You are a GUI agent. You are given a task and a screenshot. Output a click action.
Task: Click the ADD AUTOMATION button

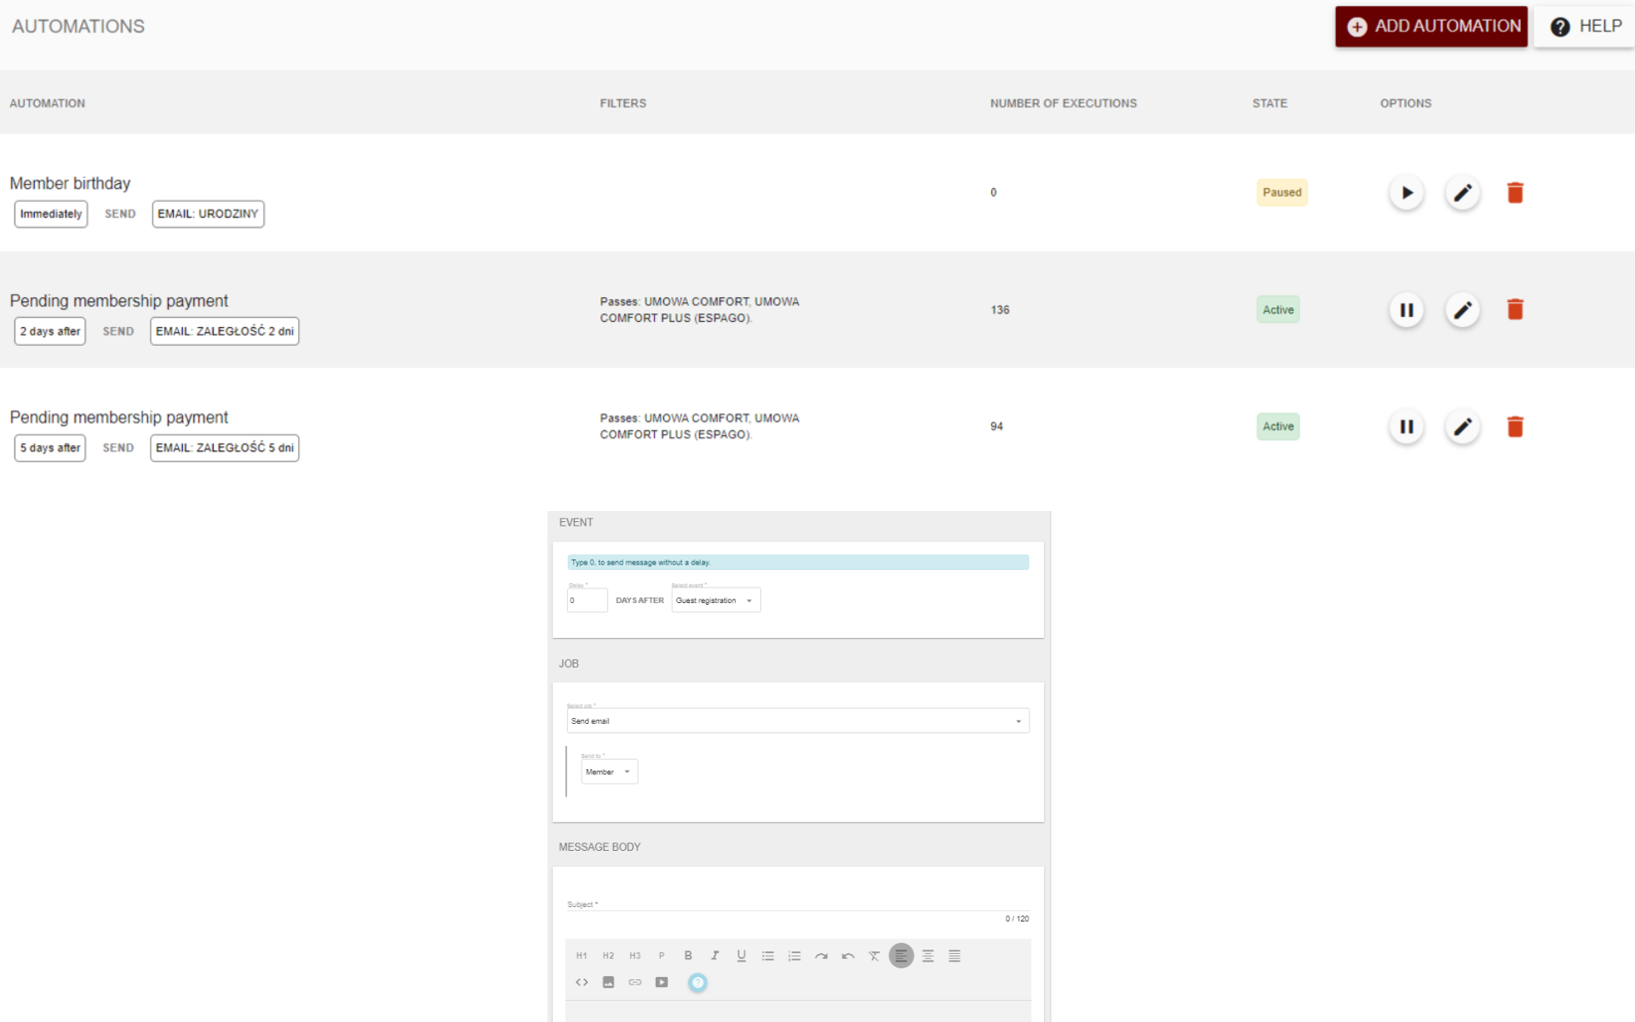click(1431, 26)
